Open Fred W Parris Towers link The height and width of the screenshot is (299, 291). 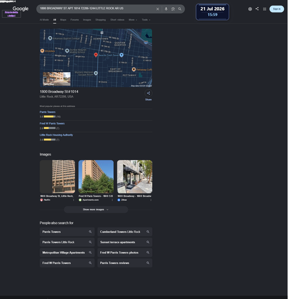pos(52,123)
